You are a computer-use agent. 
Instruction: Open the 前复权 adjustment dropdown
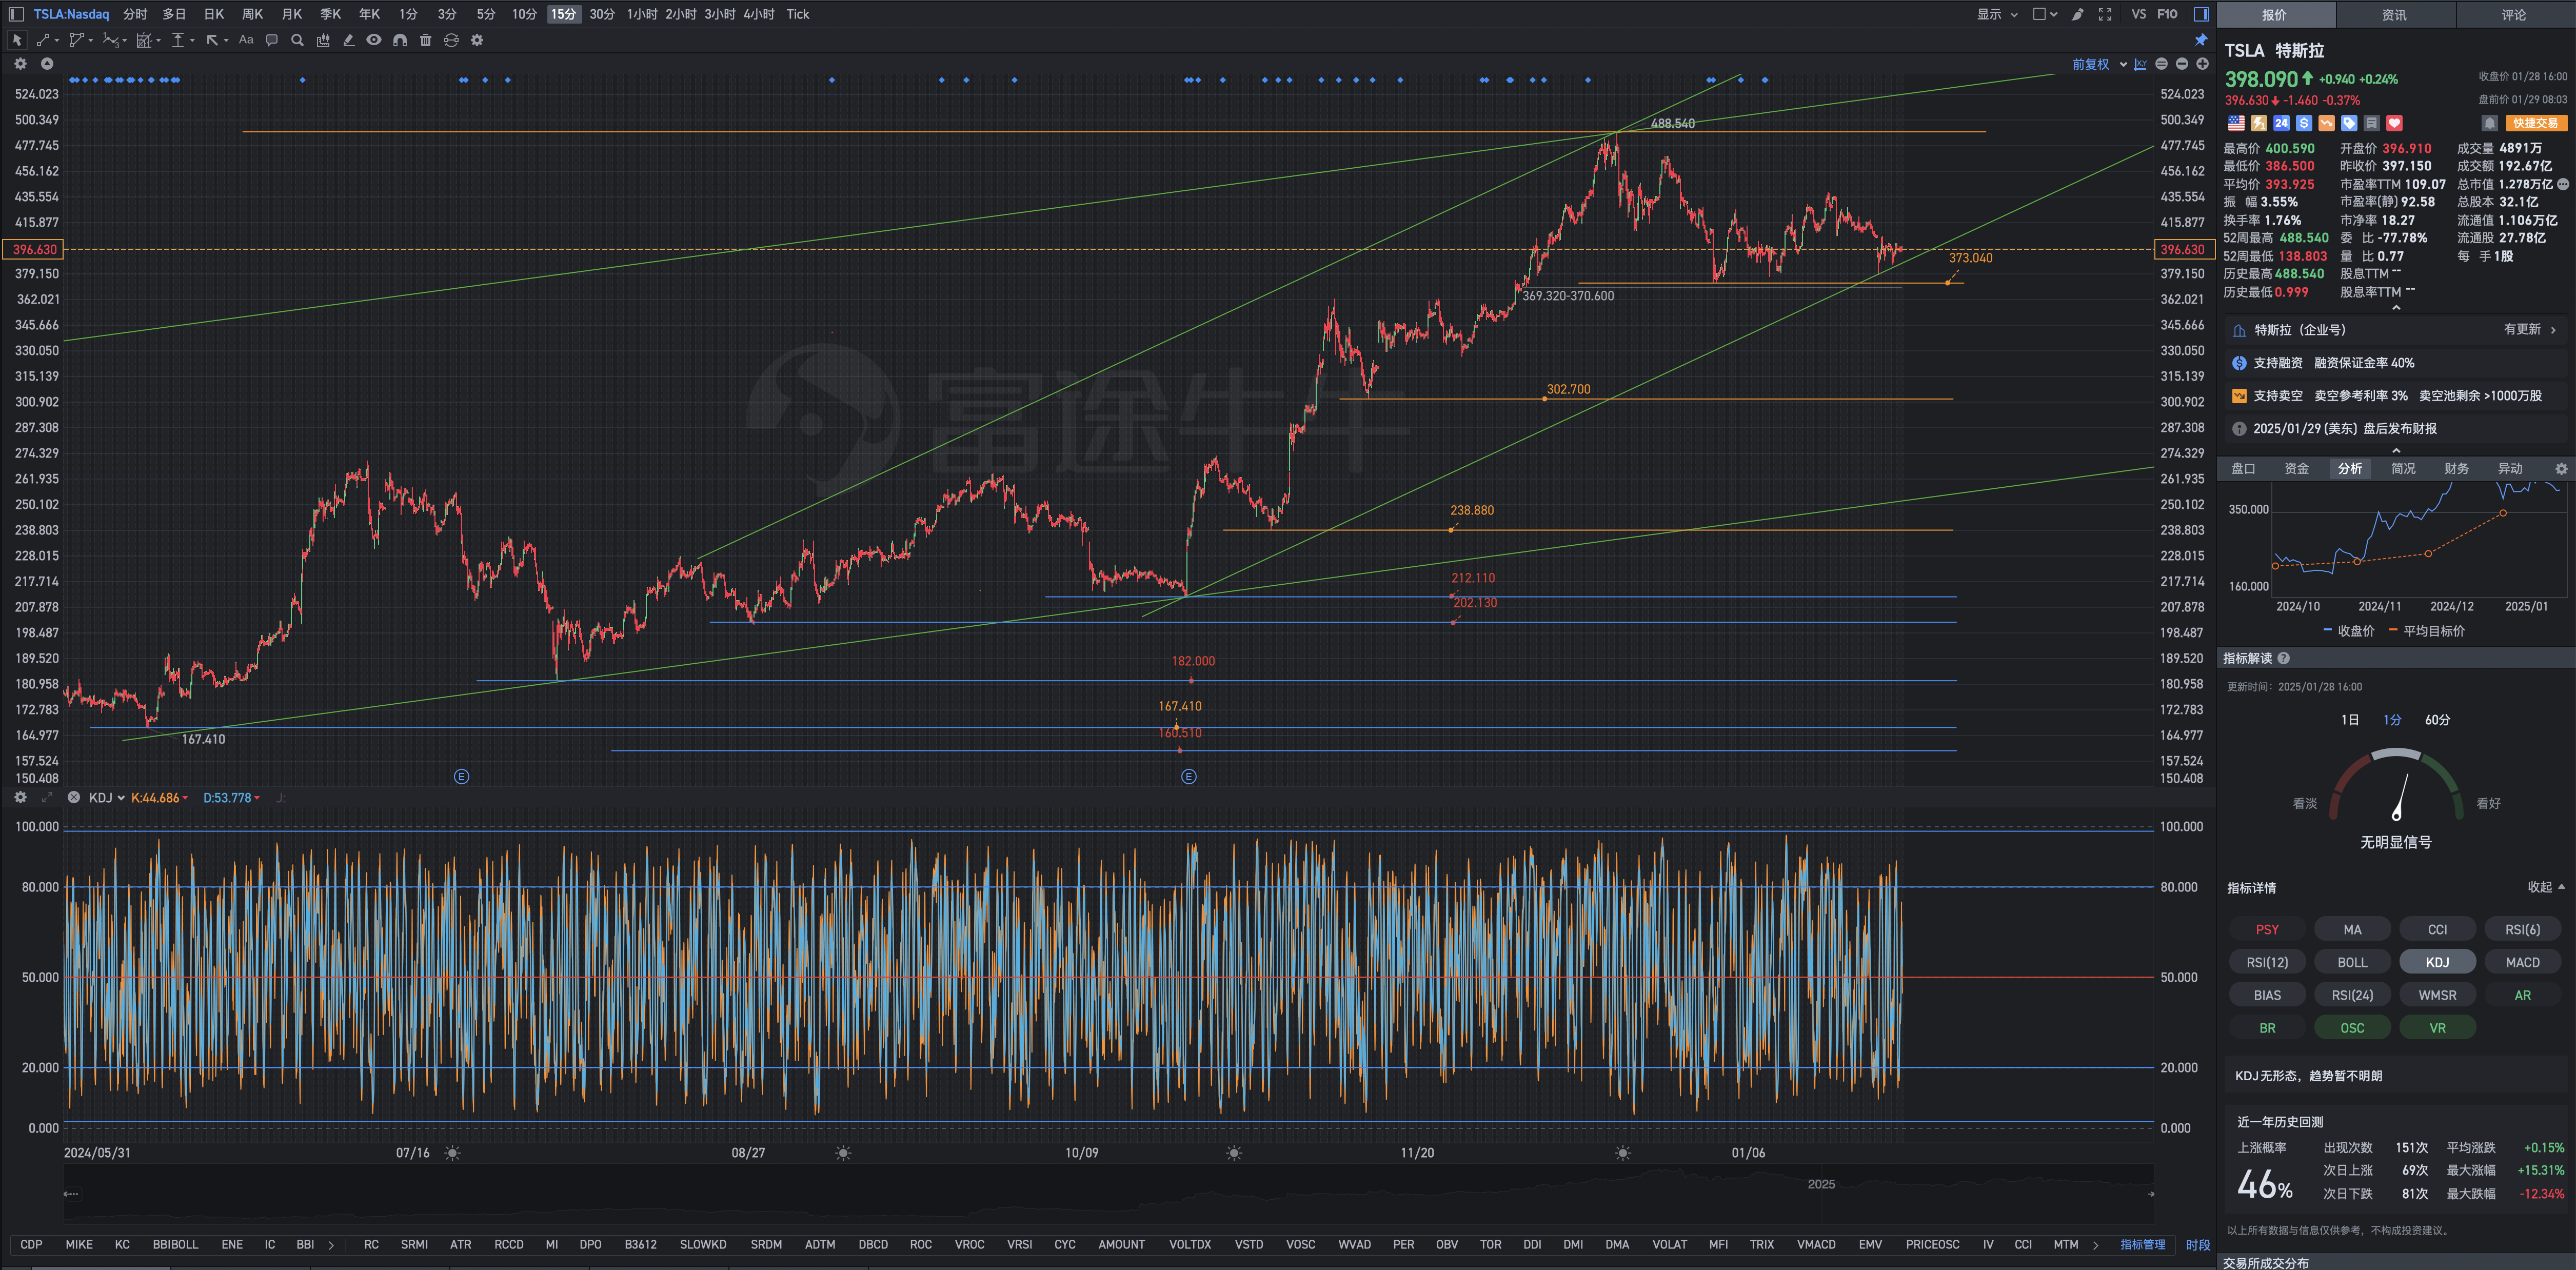[2099, 64]
